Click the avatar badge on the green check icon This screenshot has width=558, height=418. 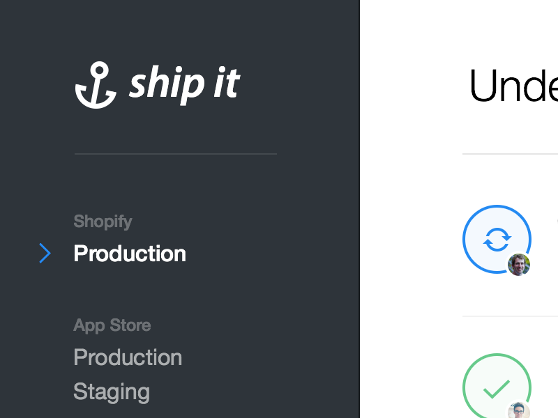pos(516,411)
